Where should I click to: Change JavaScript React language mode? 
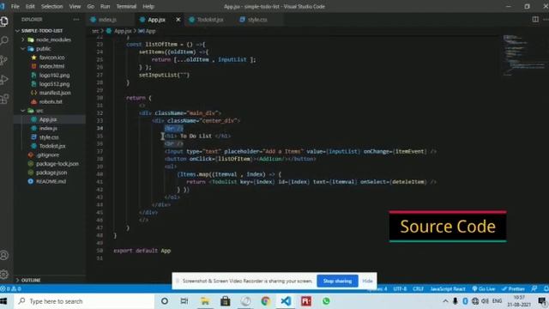point(448,288)
